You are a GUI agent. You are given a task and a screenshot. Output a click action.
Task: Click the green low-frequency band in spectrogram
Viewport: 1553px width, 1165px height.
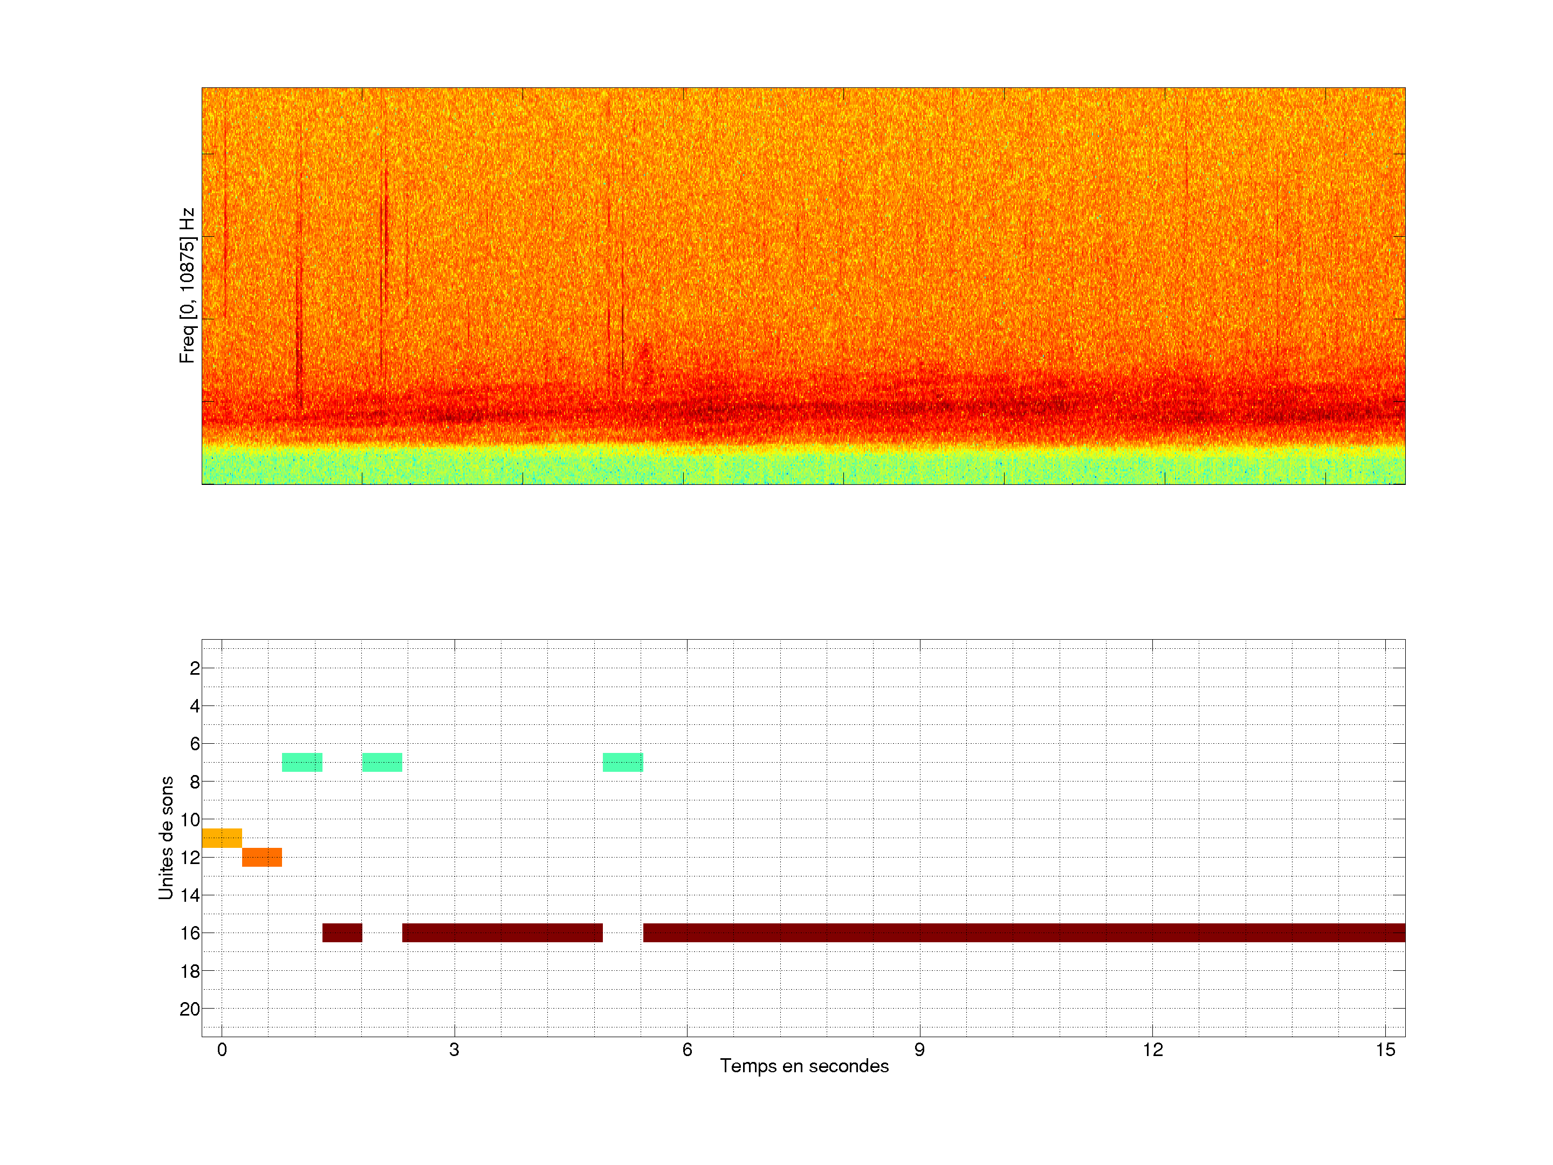[x=803, y=465]
